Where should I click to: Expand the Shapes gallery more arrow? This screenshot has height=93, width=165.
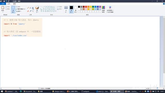coord(56,11)
